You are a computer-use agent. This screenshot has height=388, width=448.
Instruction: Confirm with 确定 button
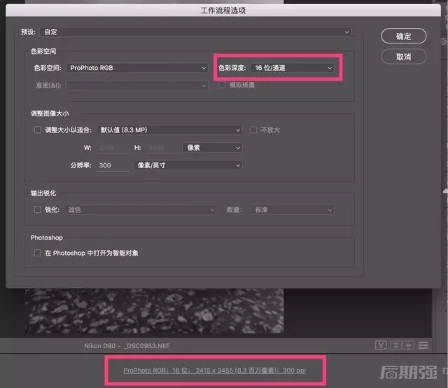tap(403, 36)
